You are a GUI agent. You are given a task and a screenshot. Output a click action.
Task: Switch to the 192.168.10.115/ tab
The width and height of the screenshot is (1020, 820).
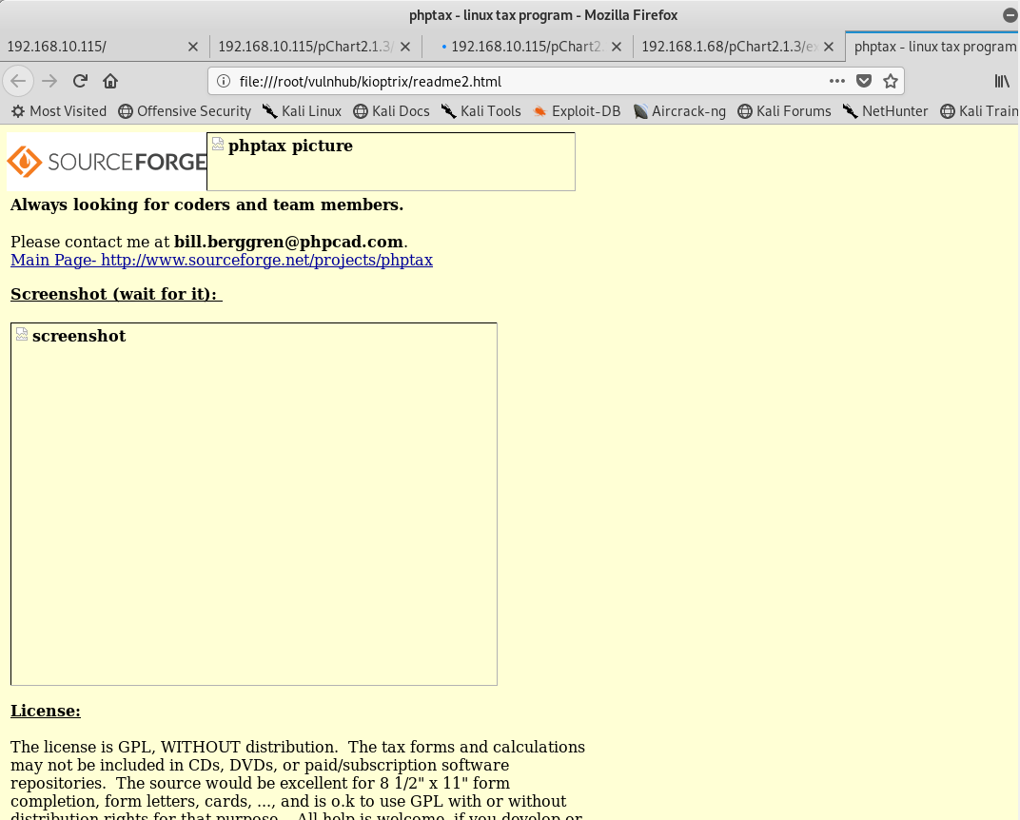[104, 47]
